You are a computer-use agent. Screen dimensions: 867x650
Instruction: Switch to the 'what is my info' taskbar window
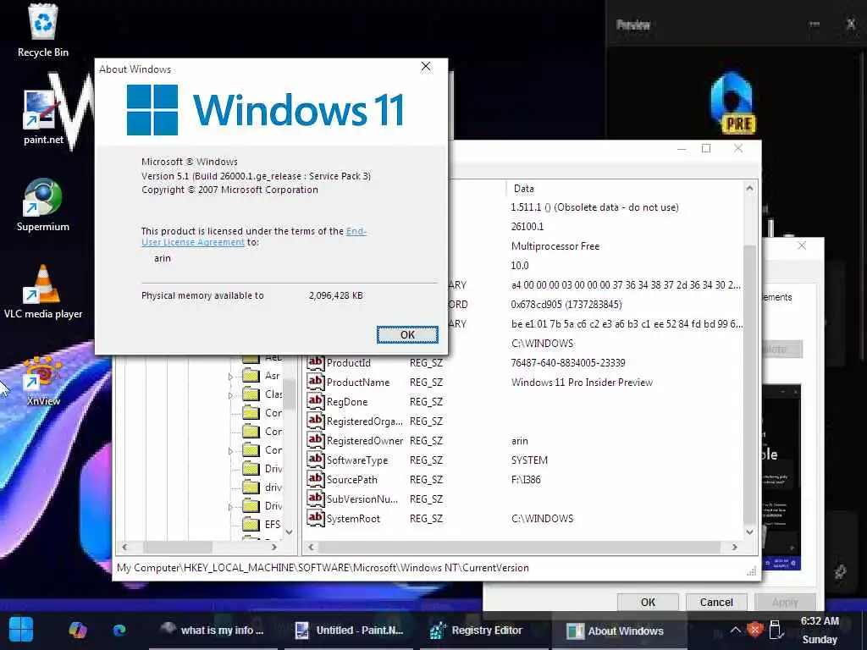tap(213, 630)
